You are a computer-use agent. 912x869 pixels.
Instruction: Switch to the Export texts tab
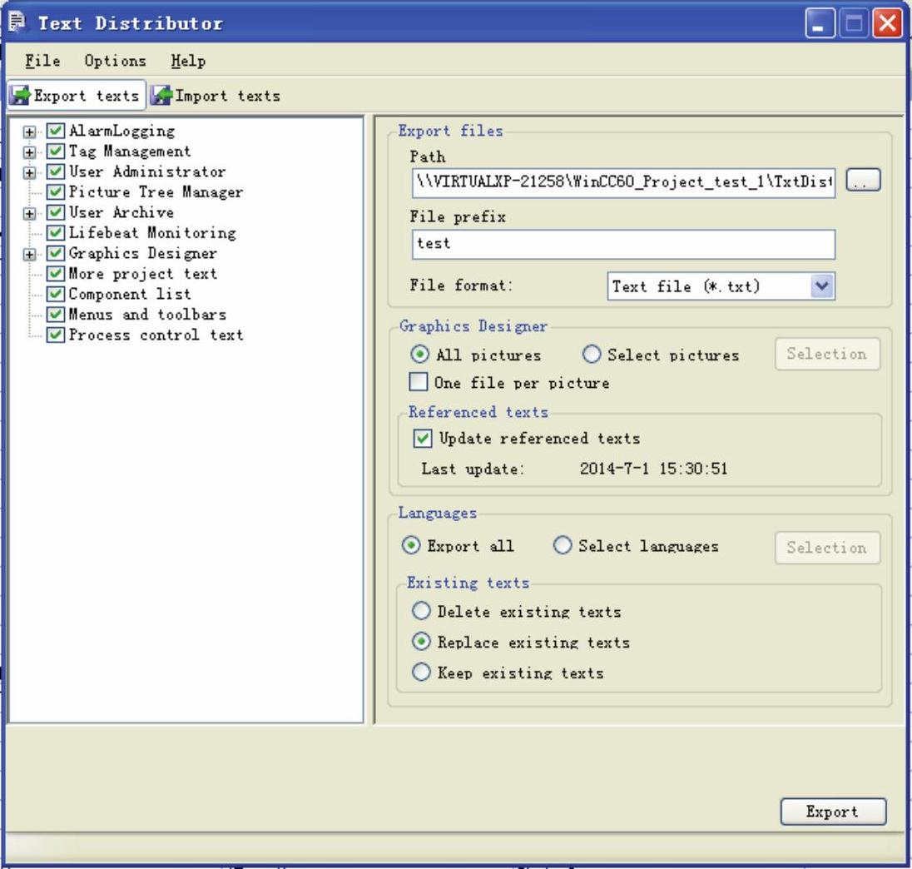click(77, 96)
